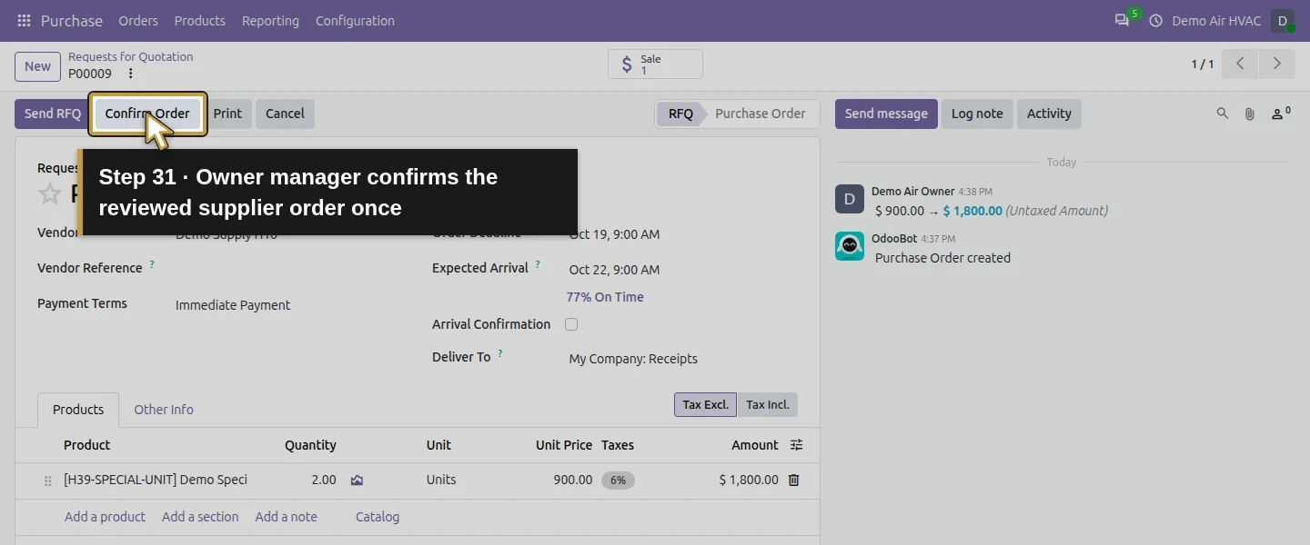Open Purchase app main menu
The height and width of the screenshot is (545, 1310).
72,20
